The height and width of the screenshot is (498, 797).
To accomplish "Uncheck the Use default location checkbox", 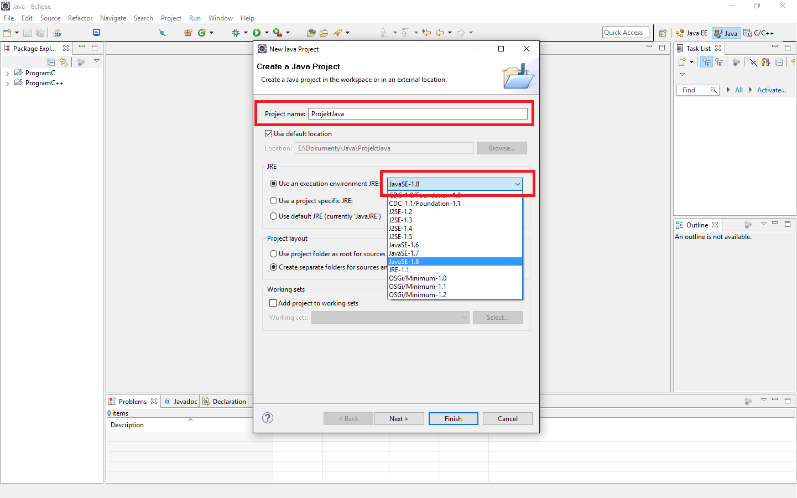I will click(x=269, y=133).
